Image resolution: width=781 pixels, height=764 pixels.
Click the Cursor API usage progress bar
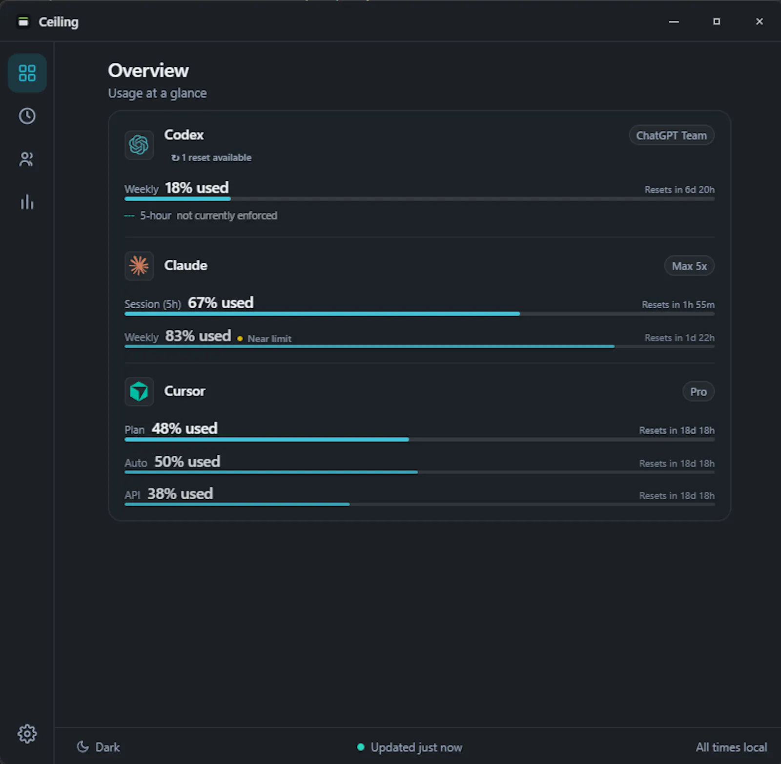coord(419,504)
